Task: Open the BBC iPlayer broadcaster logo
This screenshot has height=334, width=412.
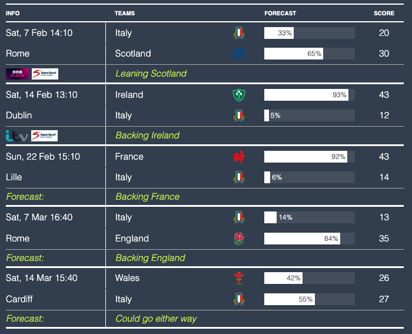Action: [17, 74]
